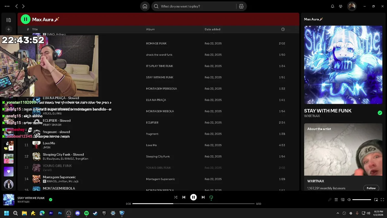Skip to the next track

click(x=203, y=197)
